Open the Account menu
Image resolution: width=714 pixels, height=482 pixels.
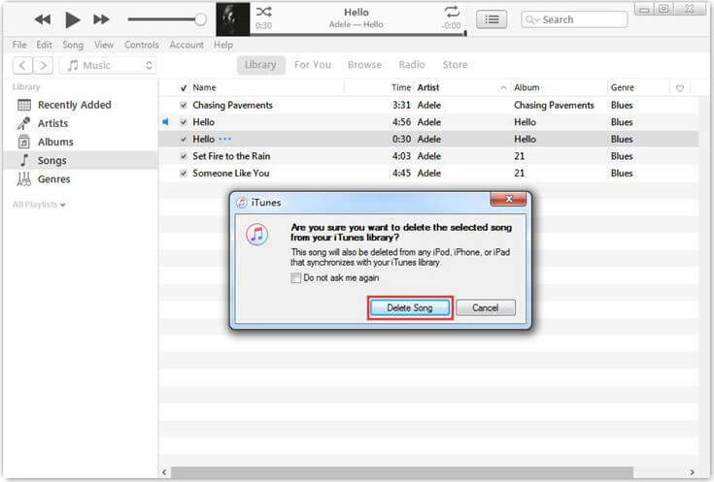coord(187,45)
